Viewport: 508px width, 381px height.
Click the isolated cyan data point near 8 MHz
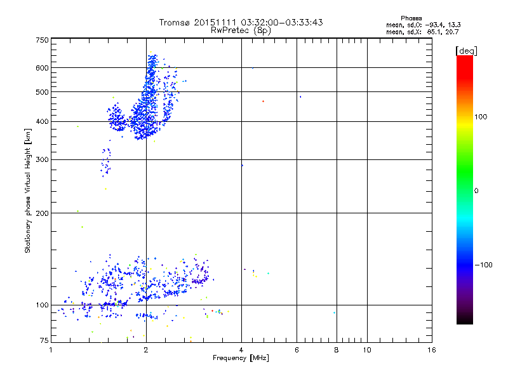(x=334, y=312)
